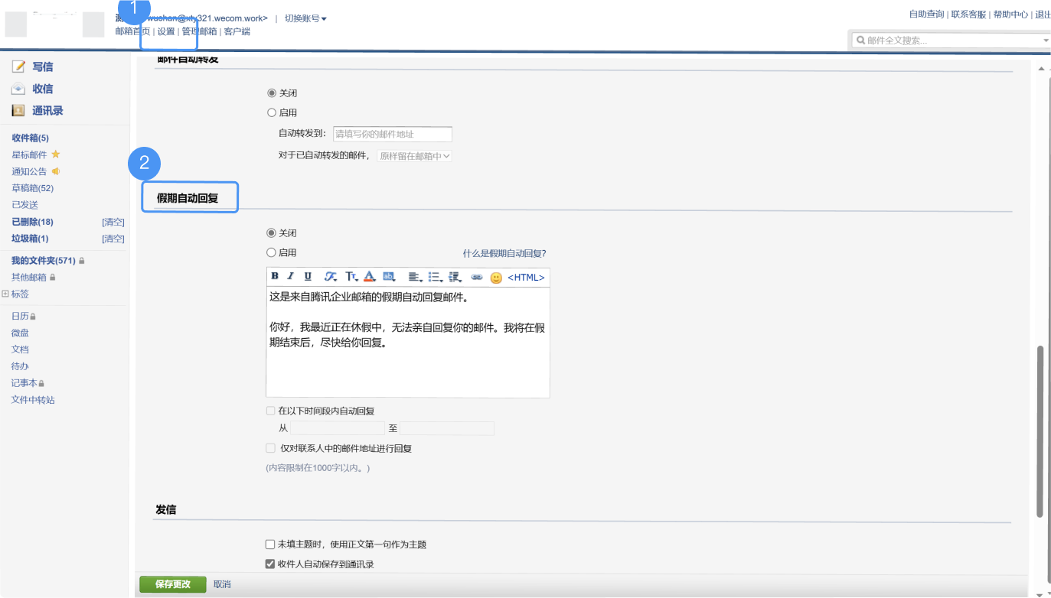This screenshot has height=598, width=1051.
Task: Select the Bold formatting icon
Action: 274,277
